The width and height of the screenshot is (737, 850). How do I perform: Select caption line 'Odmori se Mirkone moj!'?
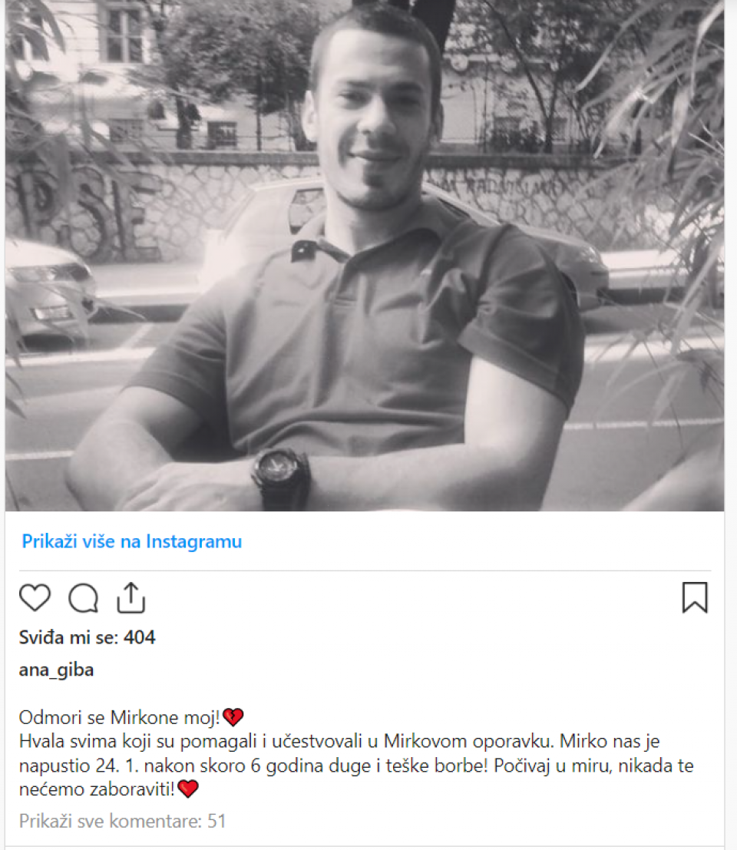point(119,717)
